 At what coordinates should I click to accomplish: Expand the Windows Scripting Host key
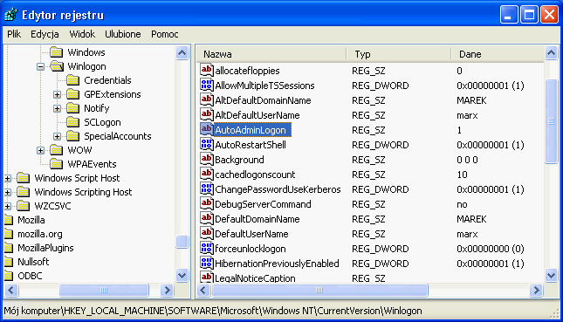(x=8, y=192)
